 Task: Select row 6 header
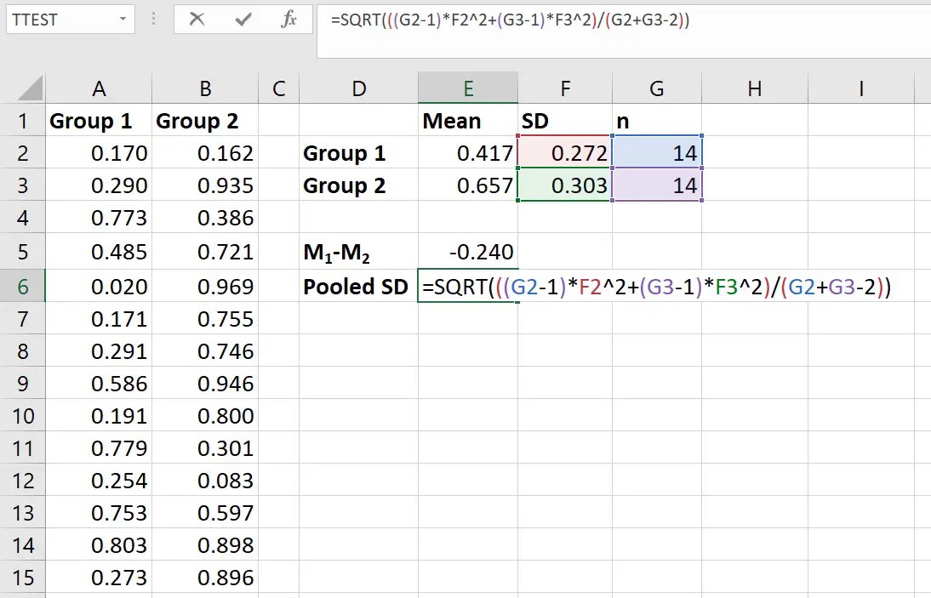tap(24, 287)
